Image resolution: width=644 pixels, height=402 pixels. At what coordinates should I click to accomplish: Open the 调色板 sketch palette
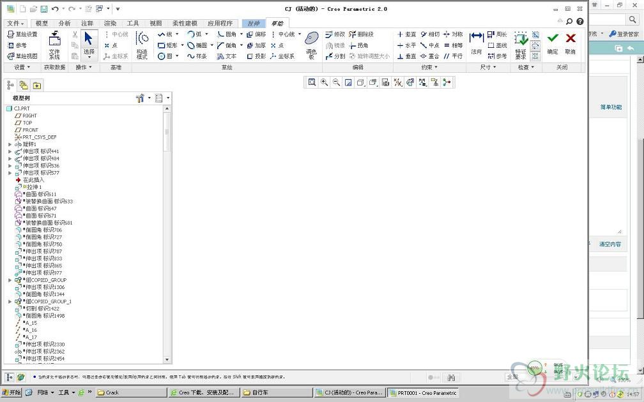[x=311, y=45]
